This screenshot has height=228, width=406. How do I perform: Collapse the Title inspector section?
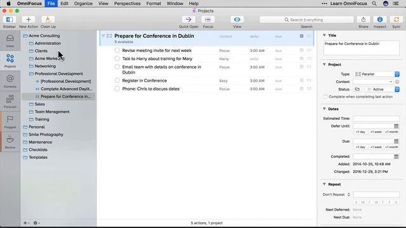point(324,35)
